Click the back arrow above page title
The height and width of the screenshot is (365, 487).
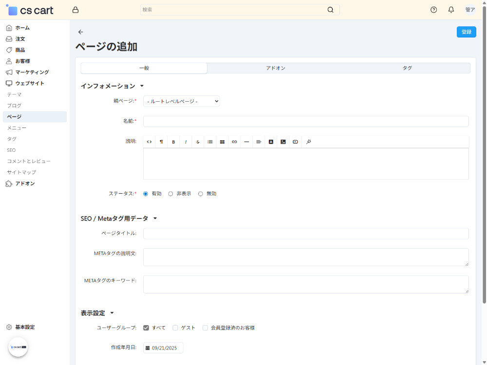[x=81, y=32]
